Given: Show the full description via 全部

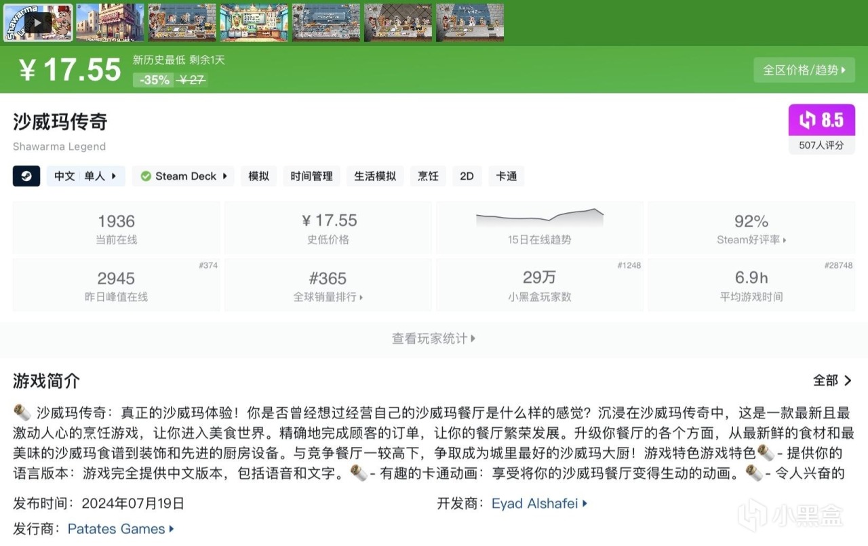Looking at the screenshot, I should (x=833, y=381).
